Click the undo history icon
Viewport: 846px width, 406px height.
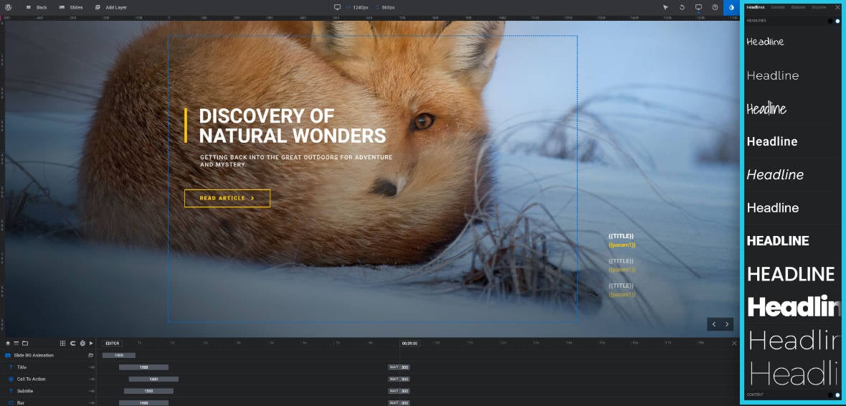pos(682,8)
